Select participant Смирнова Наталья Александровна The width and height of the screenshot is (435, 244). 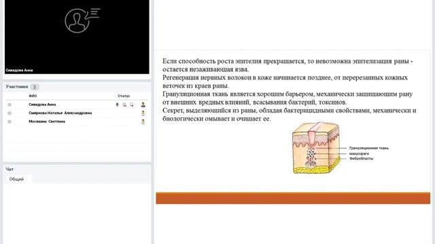coord(60,113)
